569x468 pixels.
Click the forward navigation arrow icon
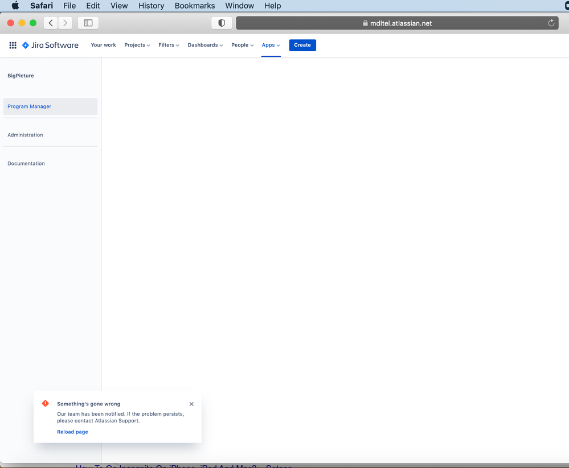tap(64, 23)
